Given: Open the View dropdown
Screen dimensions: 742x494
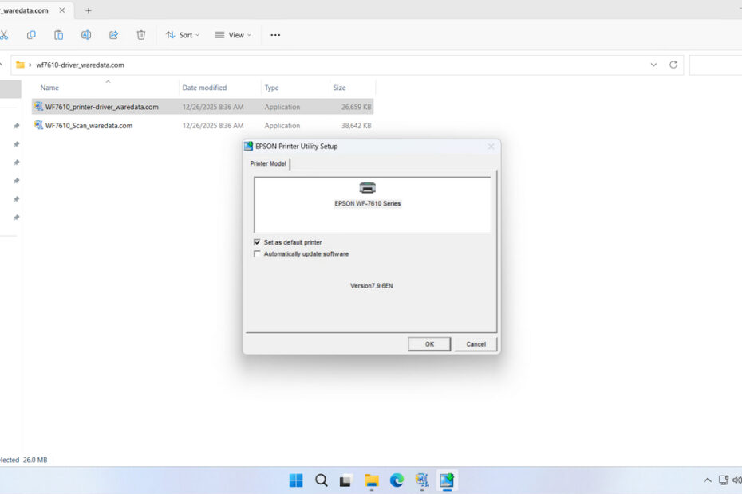Looking at the screenshot, I should click(x=232, y=35).
